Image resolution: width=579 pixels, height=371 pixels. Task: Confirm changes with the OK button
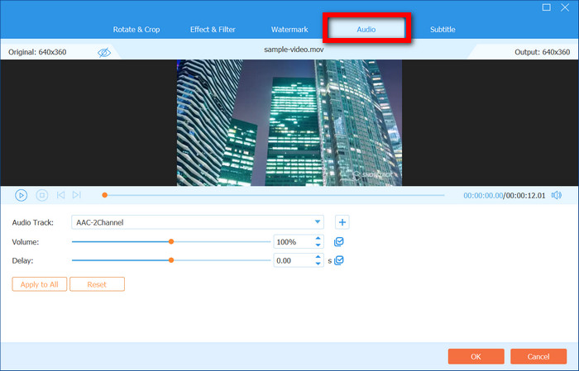(x=476, y=356)
